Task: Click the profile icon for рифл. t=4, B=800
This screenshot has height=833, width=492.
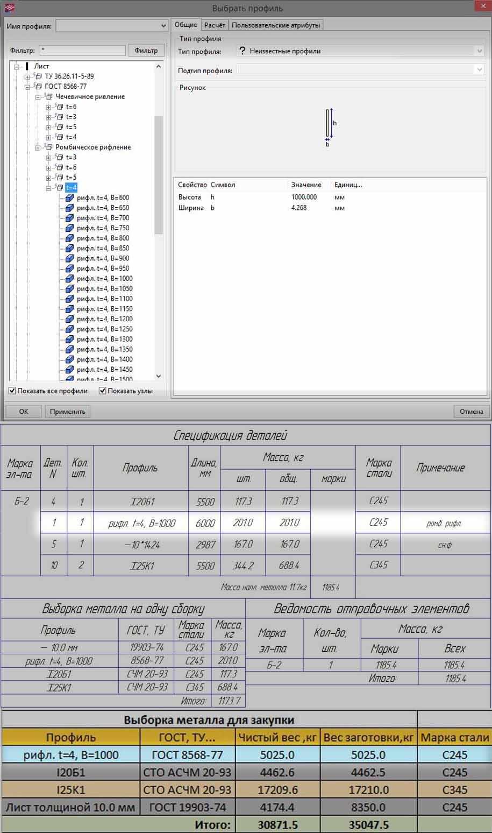Action: tap(69, 238)
